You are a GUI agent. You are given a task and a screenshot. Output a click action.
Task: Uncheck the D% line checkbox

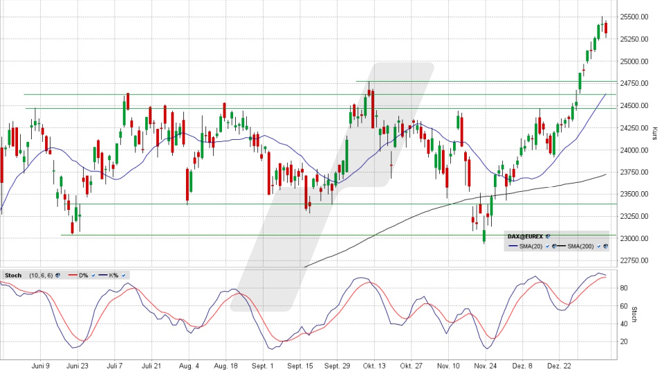pyautogui.click(x=93, y=275)
